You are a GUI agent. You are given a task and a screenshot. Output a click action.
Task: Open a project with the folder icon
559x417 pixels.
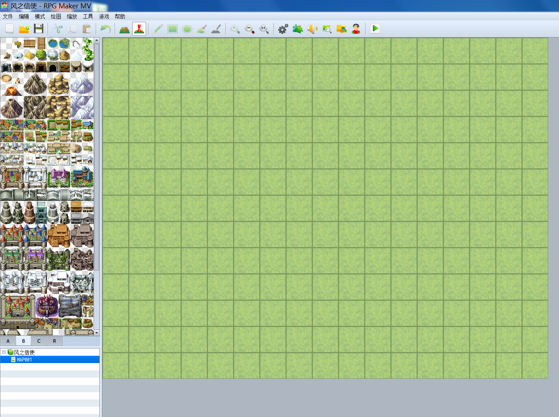point(24,29)
